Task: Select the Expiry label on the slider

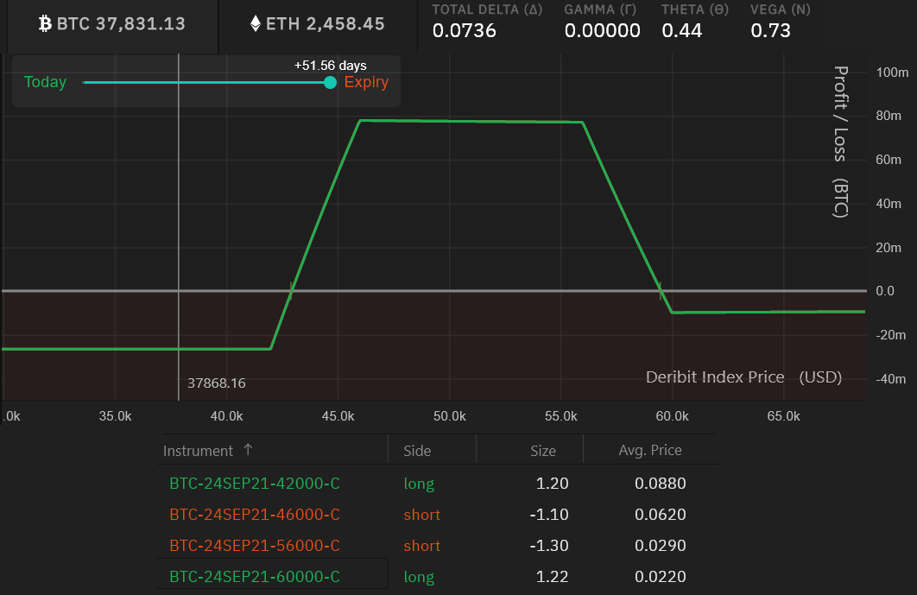Action: pos(366,83)
